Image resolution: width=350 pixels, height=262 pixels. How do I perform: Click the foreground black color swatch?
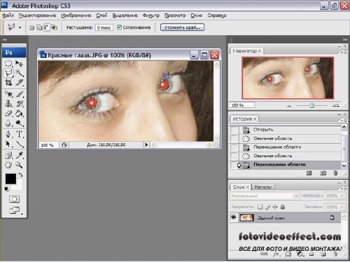coord(10,179)
